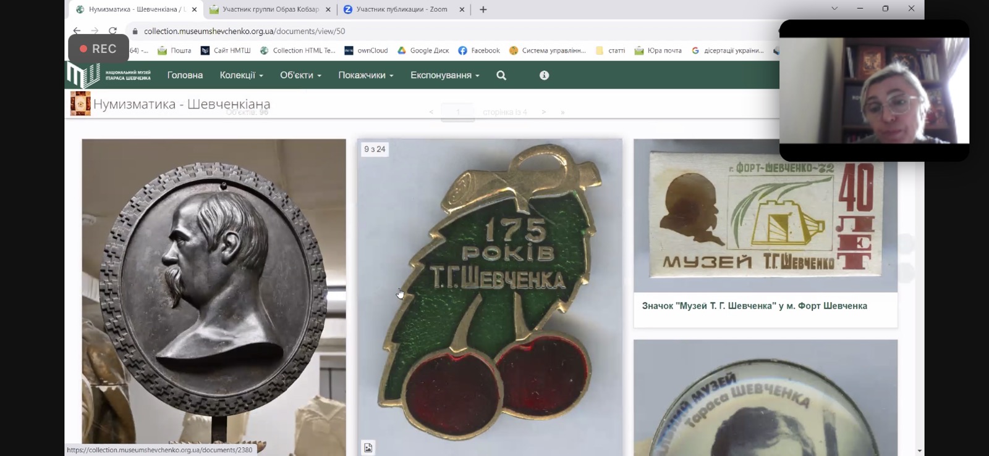
Task: Click the image icon below the 175 років badge
Action: click(x=368, y=447)
